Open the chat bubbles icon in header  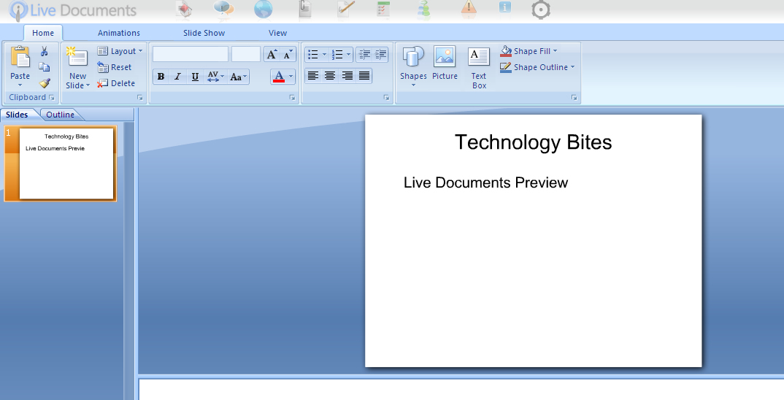coord(223,9)
